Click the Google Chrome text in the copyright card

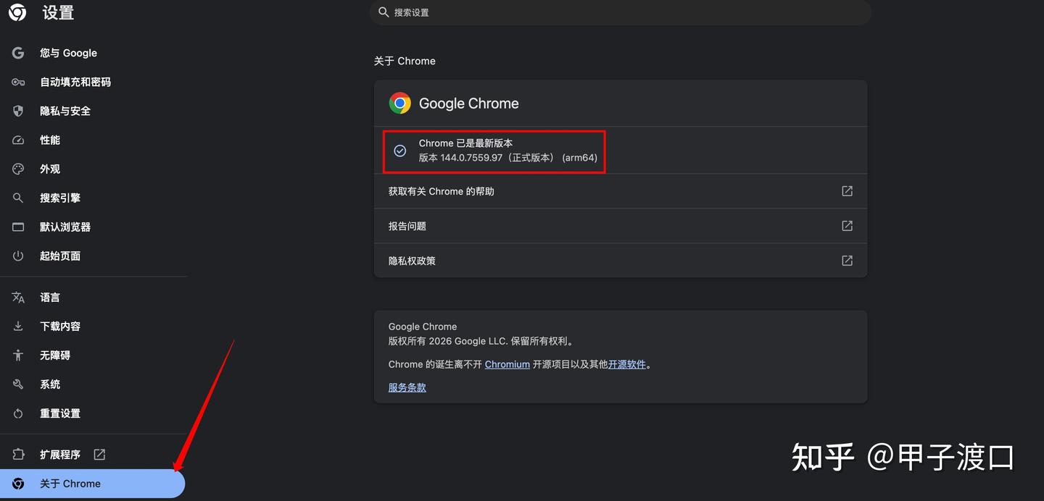pos(423,327)
